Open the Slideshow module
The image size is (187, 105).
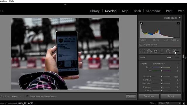tap(153, 11)
